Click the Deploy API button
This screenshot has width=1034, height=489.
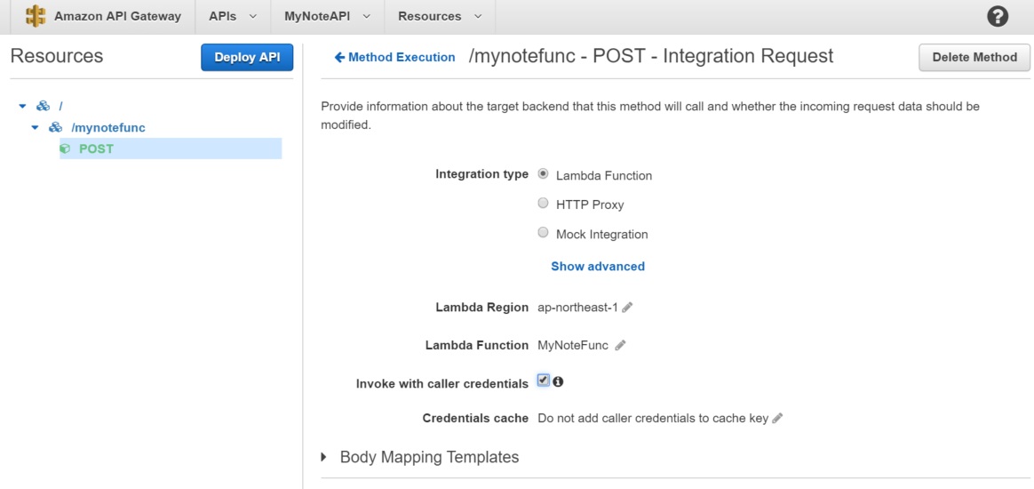tap(247, 58)
